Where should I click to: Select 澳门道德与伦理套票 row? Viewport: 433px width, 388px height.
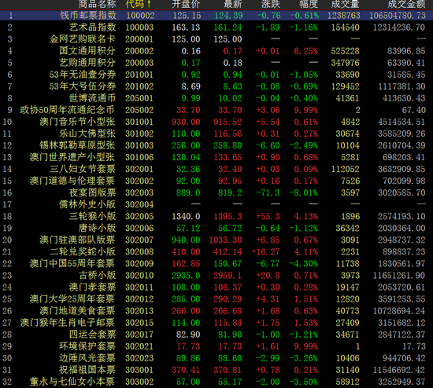pyautogui.click(x=216, y=181)
